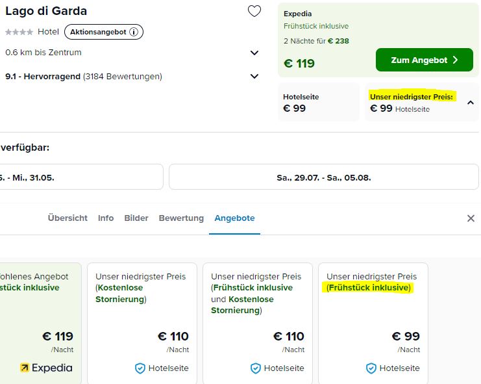
Task: Click shield icon on Frühstück und Stornierung offer
Action: pos(256,368)
